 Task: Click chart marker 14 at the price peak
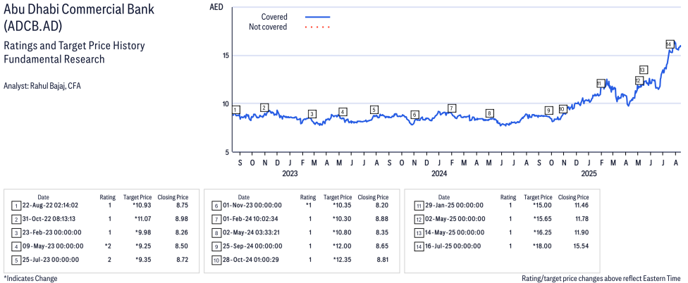pyautogui.click(x=669, y=44)
